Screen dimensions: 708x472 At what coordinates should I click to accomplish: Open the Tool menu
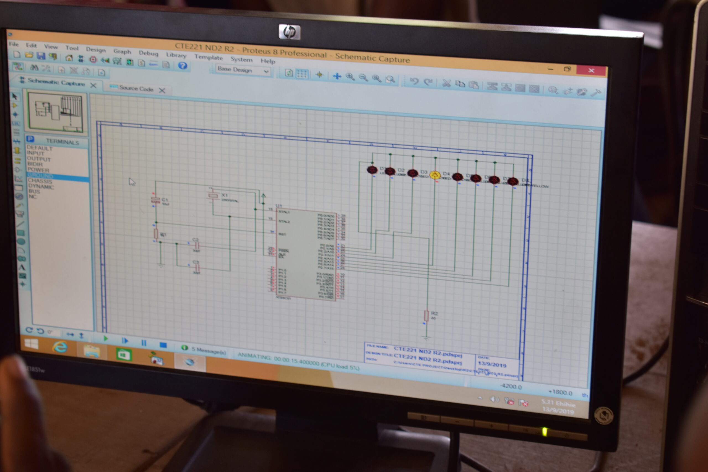[x=72, y=48]
